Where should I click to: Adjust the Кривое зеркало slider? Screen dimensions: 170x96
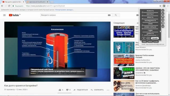coord(150,29)
